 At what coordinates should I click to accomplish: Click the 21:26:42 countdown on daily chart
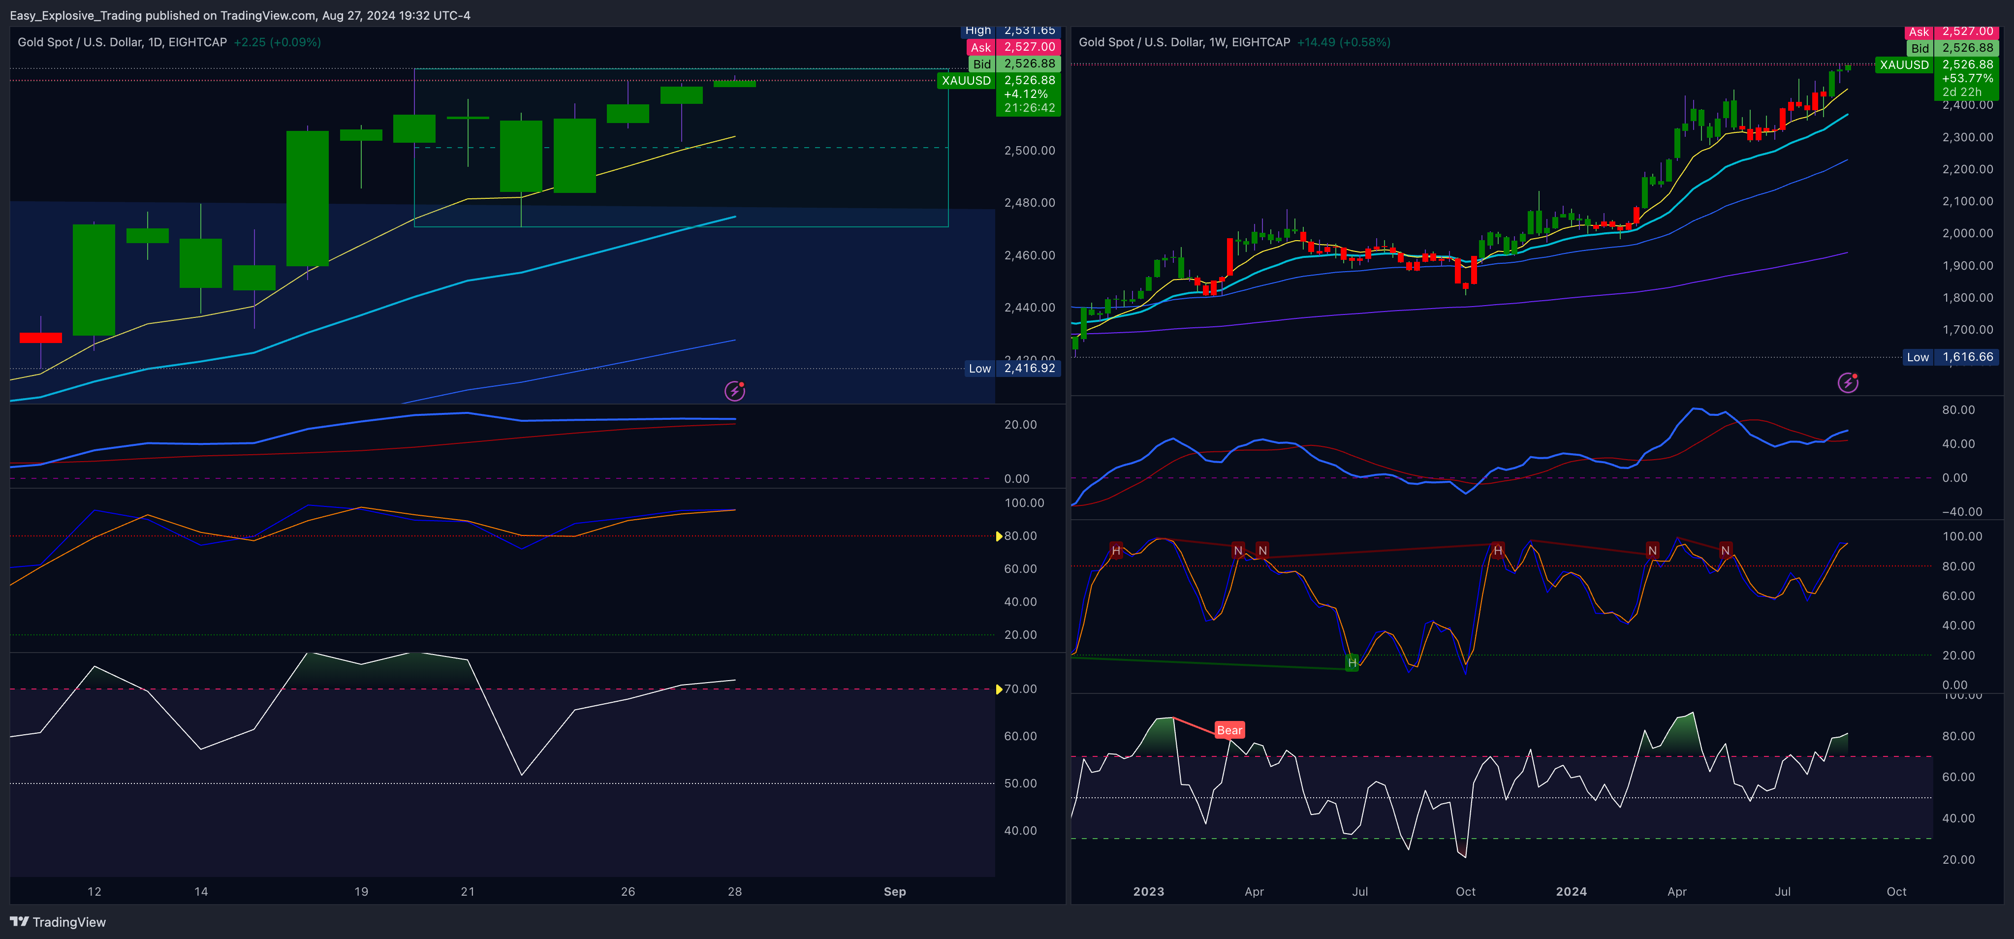click(x=1029, y=108)
